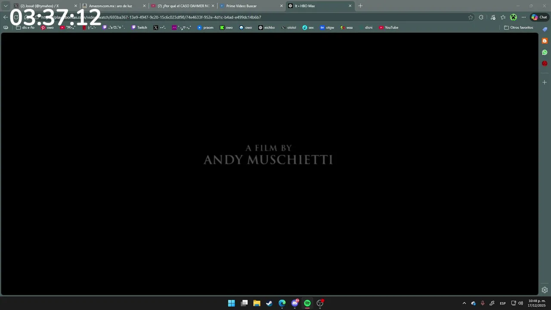Image resolution: width=551 pixels, height=310 pixels.
Task: Click the HBO Max URL address bar
Action: pos(254,17)
